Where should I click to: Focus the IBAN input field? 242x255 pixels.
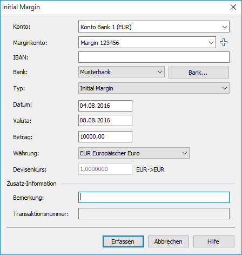point(154,57)
